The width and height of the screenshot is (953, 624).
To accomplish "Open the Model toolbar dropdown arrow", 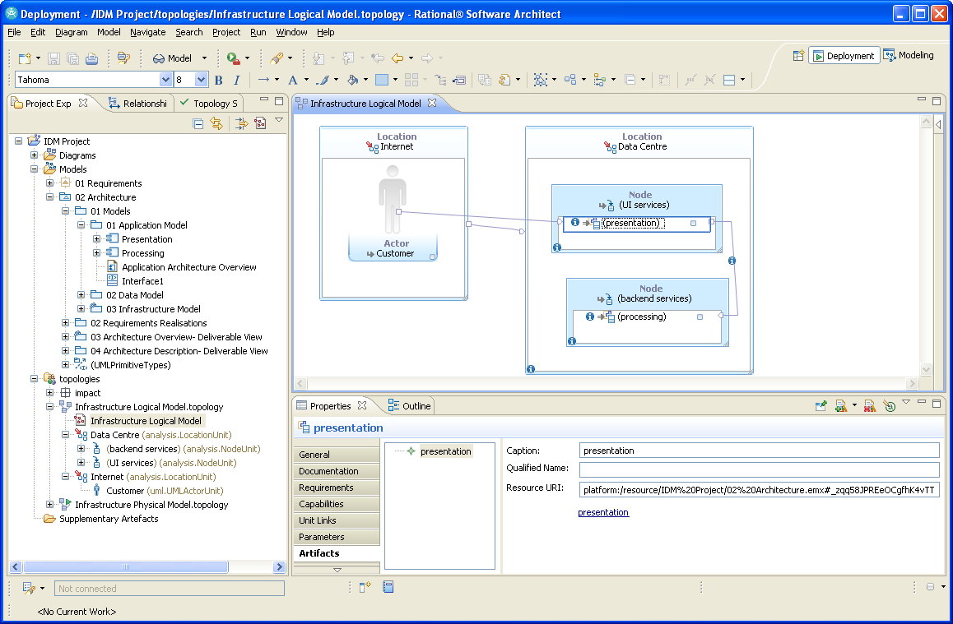I will pyautogui.click(x=204, y=58).
